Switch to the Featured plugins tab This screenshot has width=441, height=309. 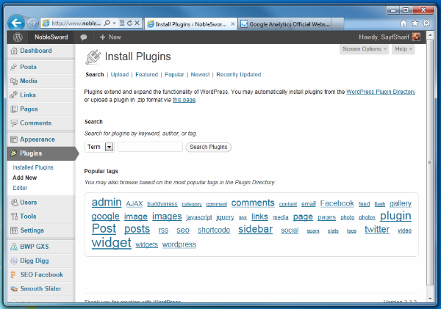tap(146, 75)
